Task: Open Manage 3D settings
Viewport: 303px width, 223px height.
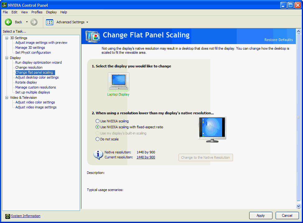Action: 30,48
